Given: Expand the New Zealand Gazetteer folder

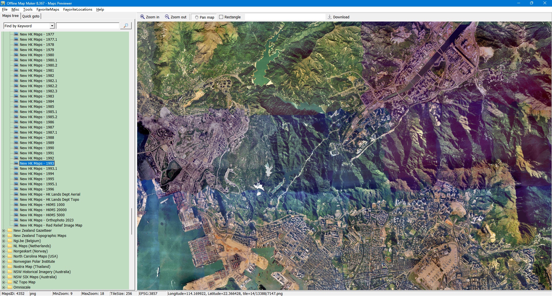Looking at the screenshot, I should tap(4, 231).
